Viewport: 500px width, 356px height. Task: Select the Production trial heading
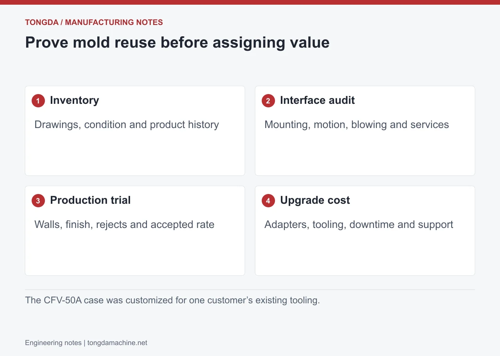pos(90,200)
